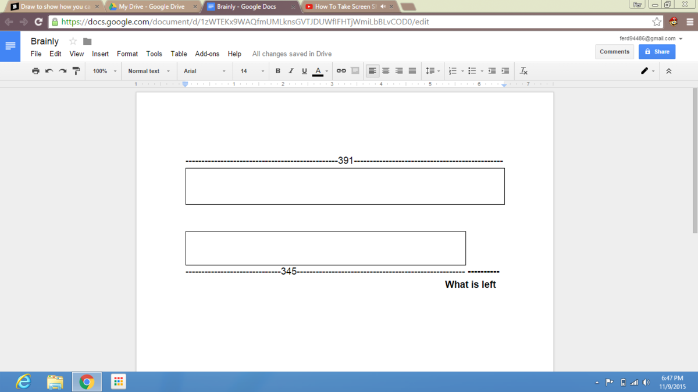698x392 pixels.
Task: Star the Brainly document
Action: (73, 41)
